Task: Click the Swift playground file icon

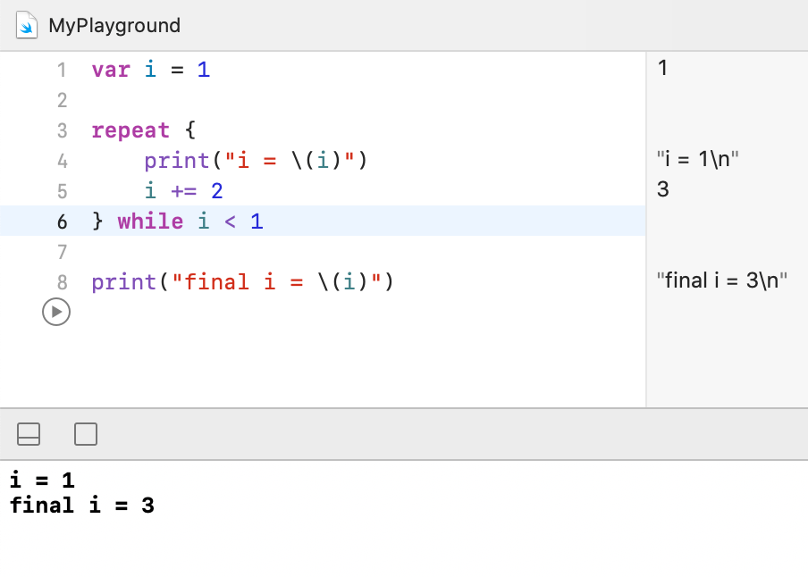Action: tap(26, 25)
